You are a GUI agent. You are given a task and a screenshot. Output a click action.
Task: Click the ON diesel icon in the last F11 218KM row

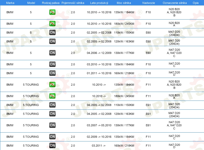[52, 146]
